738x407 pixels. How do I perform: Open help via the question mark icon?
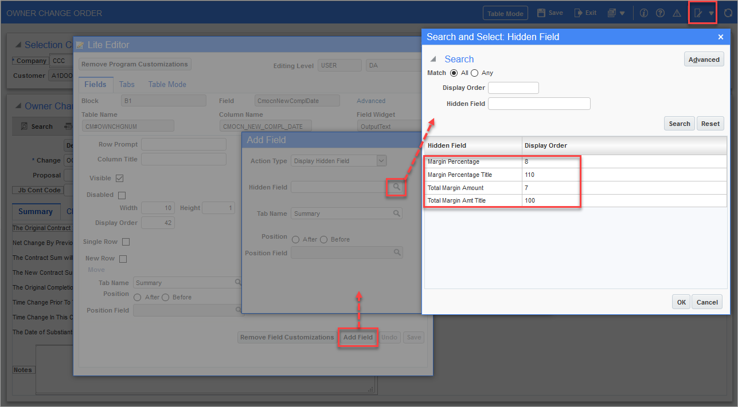[659, 12]
